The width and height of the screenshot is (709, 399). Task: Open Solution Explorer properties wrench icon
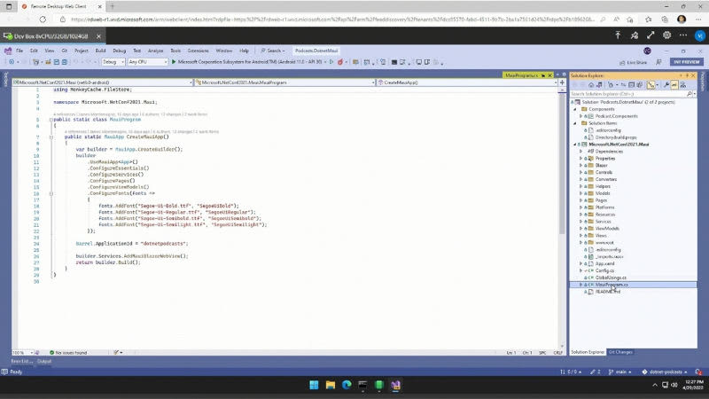(x=664, y=85)
